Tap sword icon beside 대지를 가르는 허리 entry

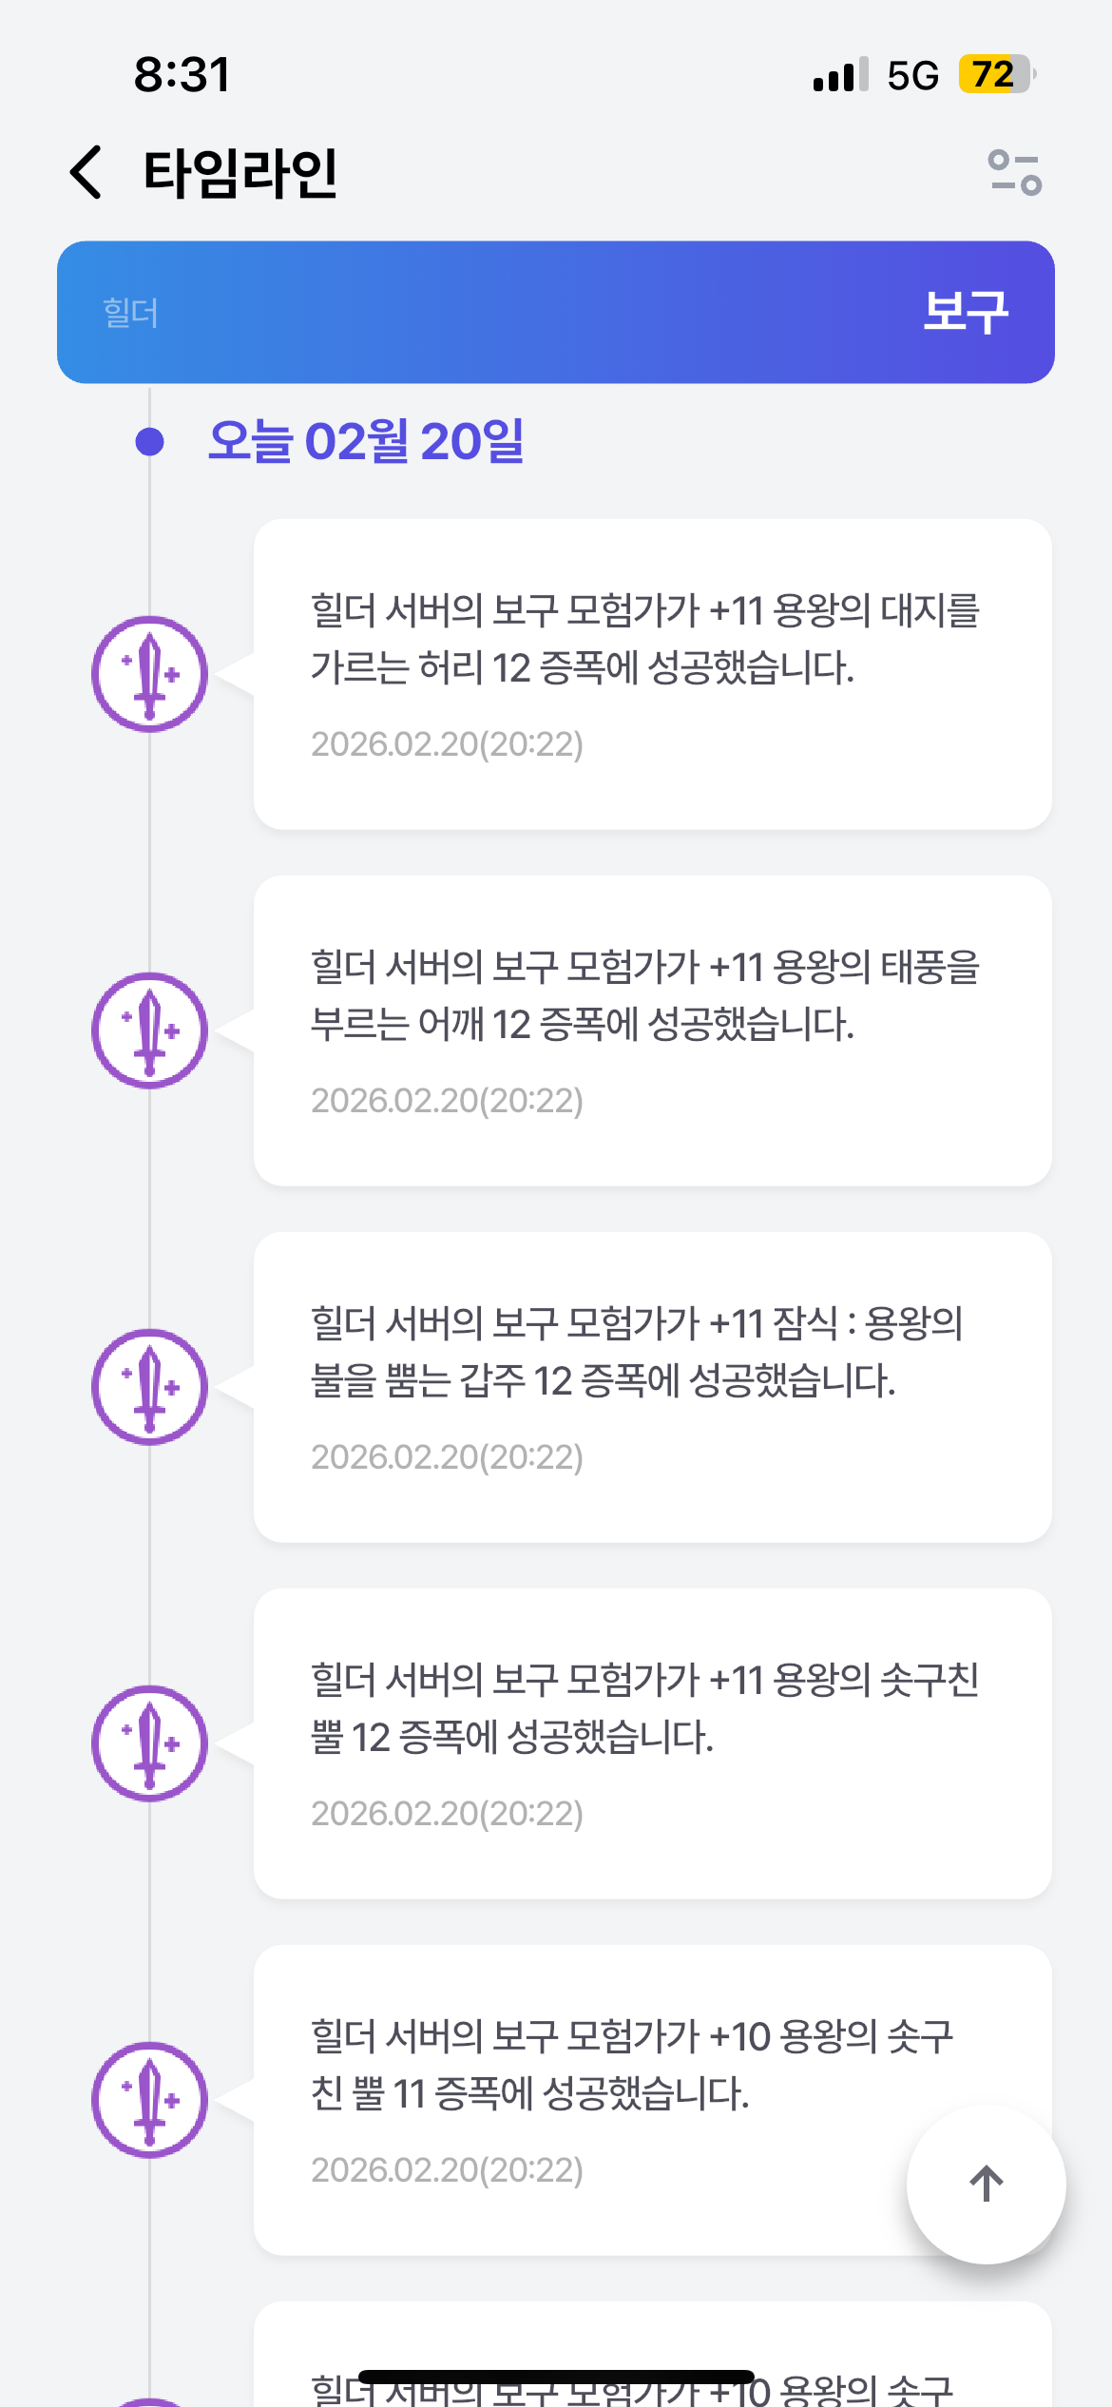tap(149, 674)
